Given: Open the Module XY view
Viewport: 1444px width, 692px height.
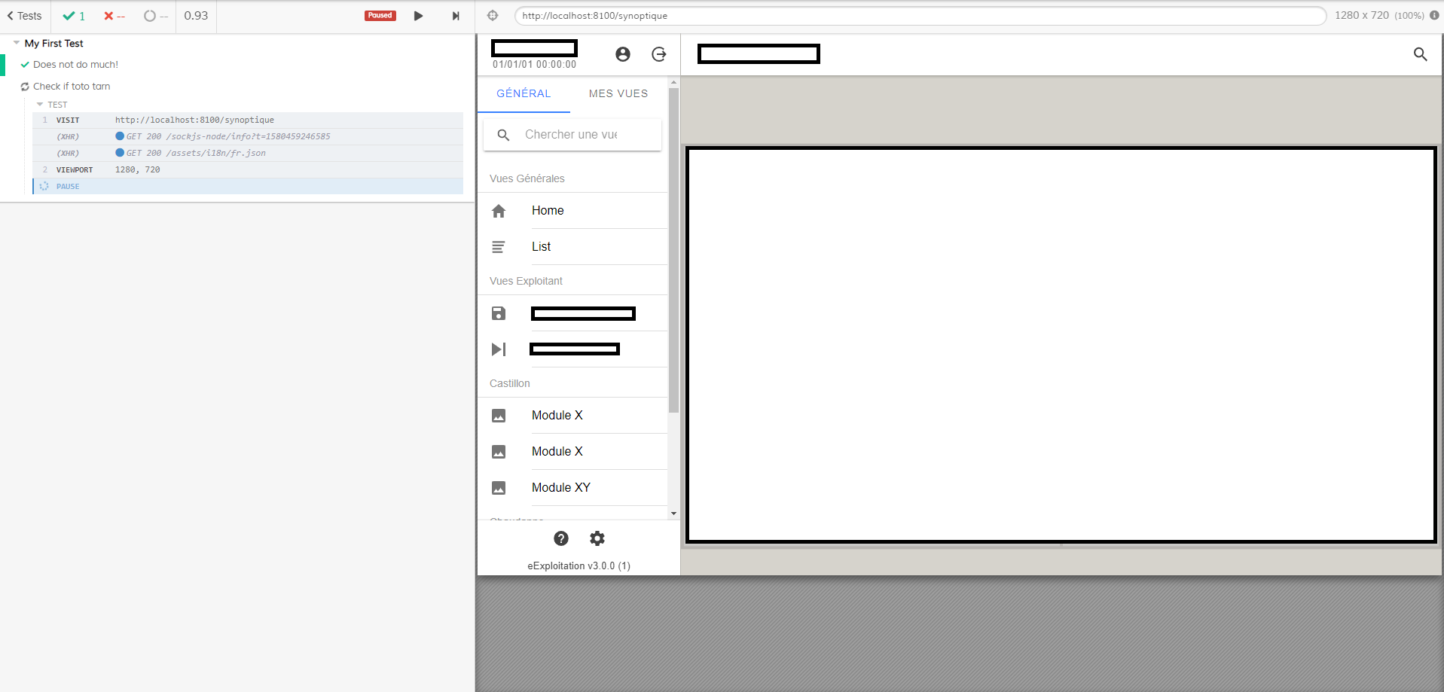Looking at the screenshot, I should (x=572, y=488).
